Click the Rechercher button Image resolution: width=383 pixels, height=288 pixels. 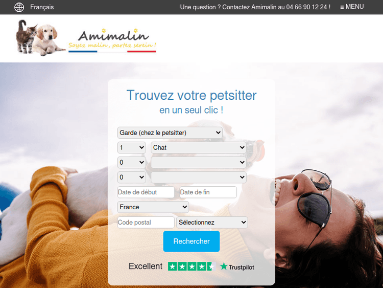[x=192, y=241]
